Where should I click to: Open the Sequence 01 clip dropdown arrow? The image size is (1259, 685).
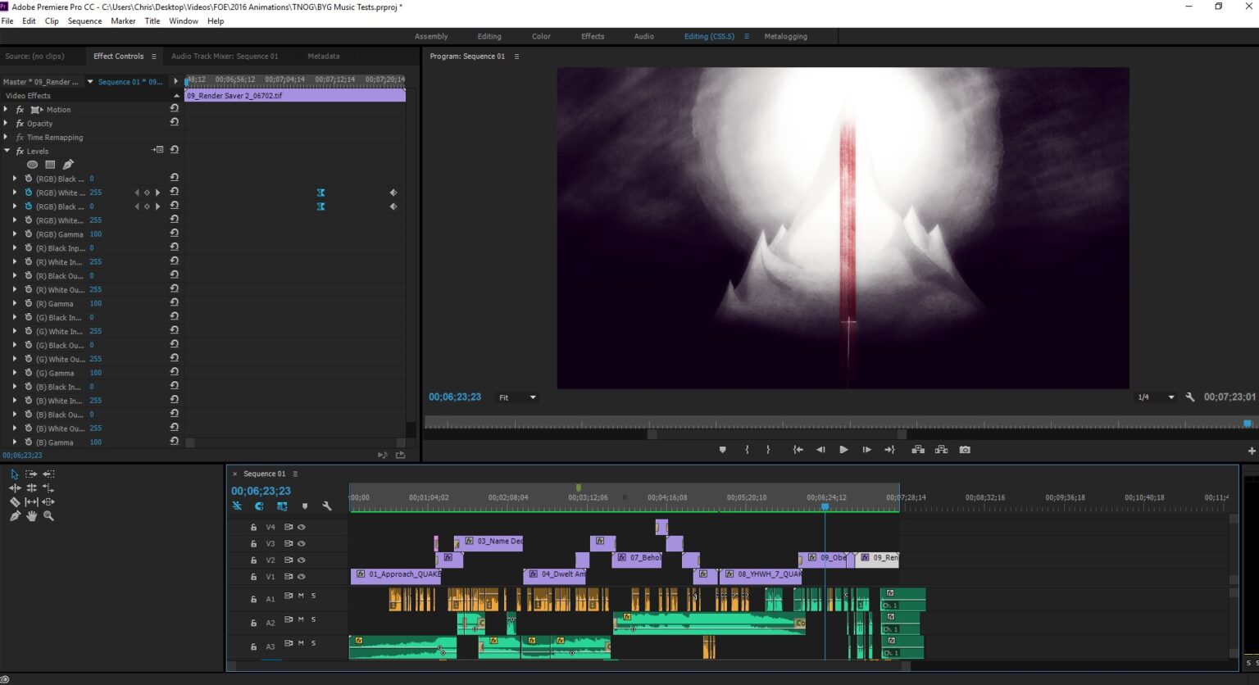tap(91, 82)
